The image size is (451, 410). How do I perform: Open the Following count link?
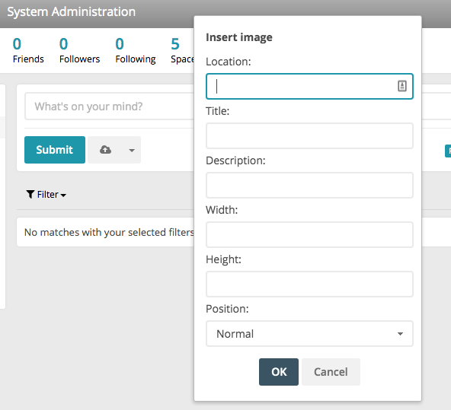pos(136,50)
